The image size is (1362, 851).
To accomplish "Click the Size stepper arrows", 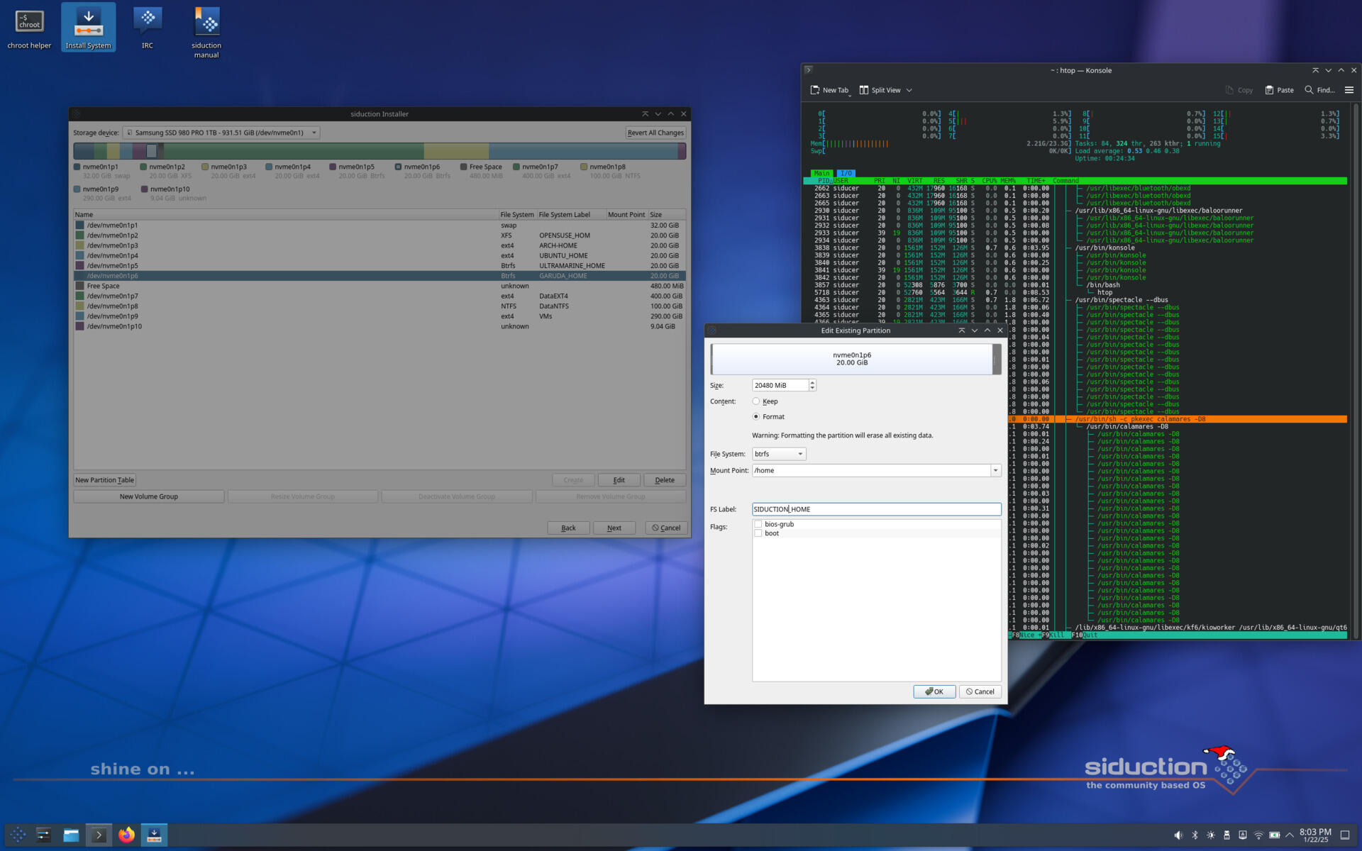I will pyautogui.click(x=812, y=385).
